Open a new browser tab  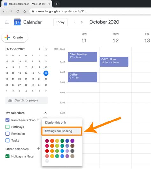(x=57, y=4)
